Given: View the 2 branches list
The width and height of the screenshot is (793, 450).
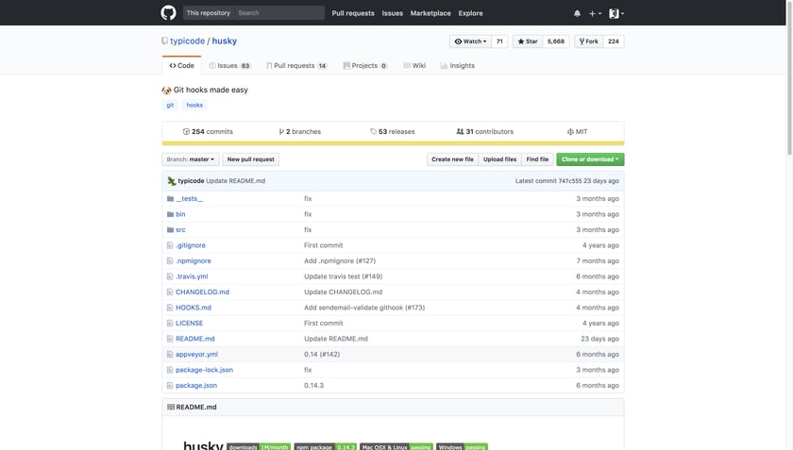Looking at the screenshot, I should [300, 131].
